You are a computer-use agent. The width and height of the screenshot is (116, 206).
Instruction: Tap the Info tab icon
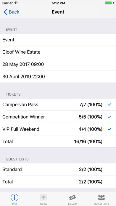pyautogui.click(x=14, y=197)
